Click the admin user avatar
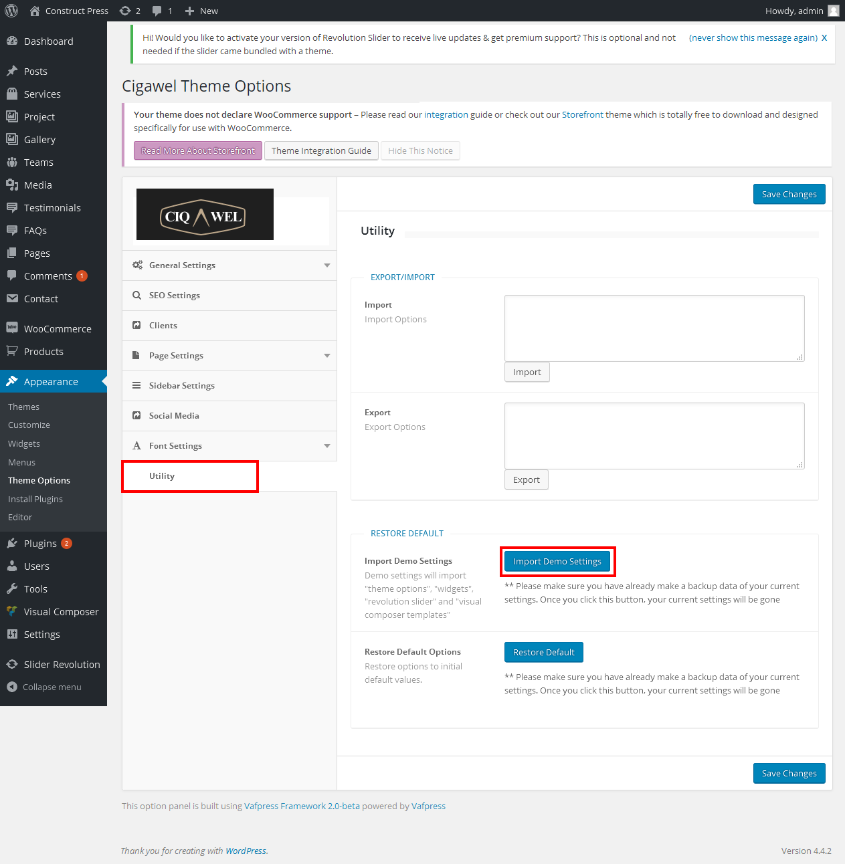Screen dimensions: 845x864 point(833,11)
